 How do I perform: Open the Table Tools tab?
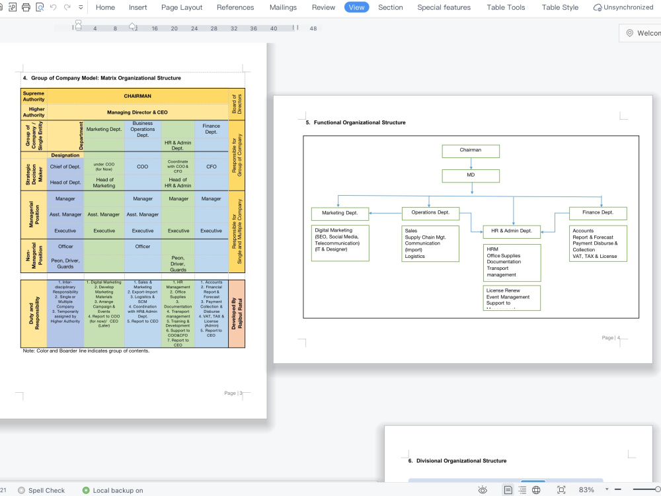(506, 7)
